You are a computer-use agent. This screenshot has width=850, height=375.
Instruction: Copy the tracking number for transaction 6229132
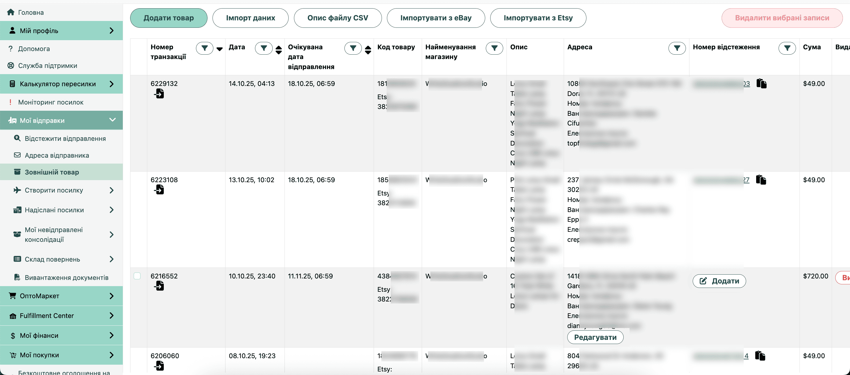tap(761, 84)
